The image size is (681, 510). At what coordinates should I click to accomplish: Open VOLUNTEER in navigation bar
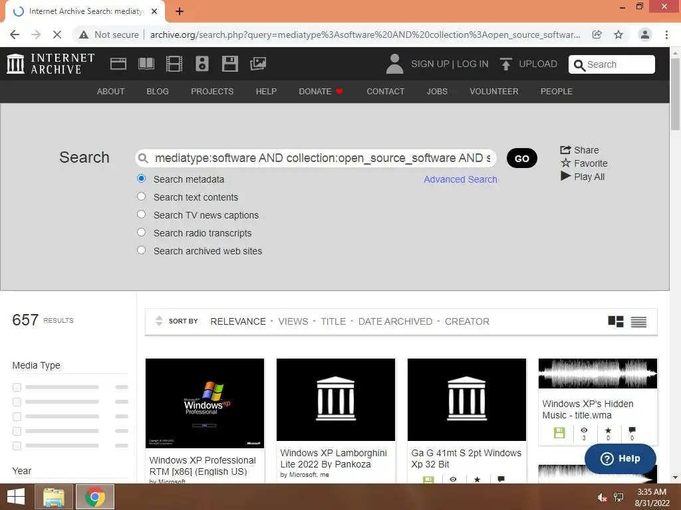[x=494, y=92]
